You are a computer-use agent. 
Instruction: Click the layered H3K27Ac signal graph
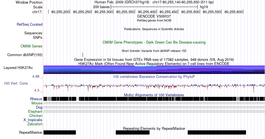154,70
